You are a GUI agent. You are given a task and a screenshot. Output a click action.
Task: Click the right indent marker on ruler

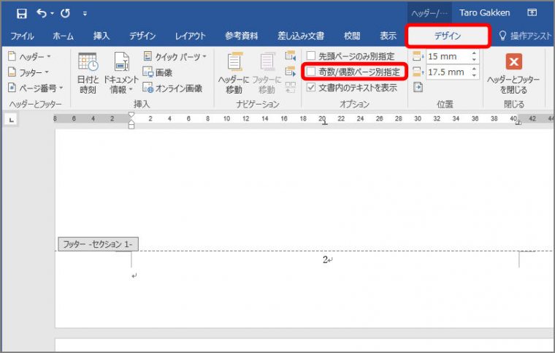518,123
